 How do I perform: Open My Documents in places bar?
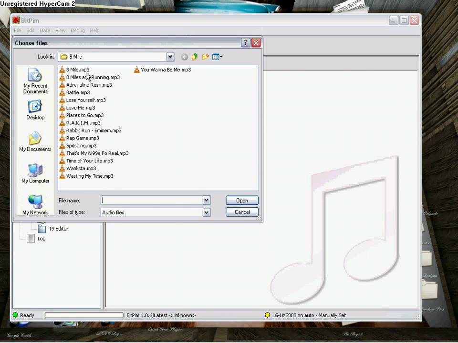click(35, 142)
